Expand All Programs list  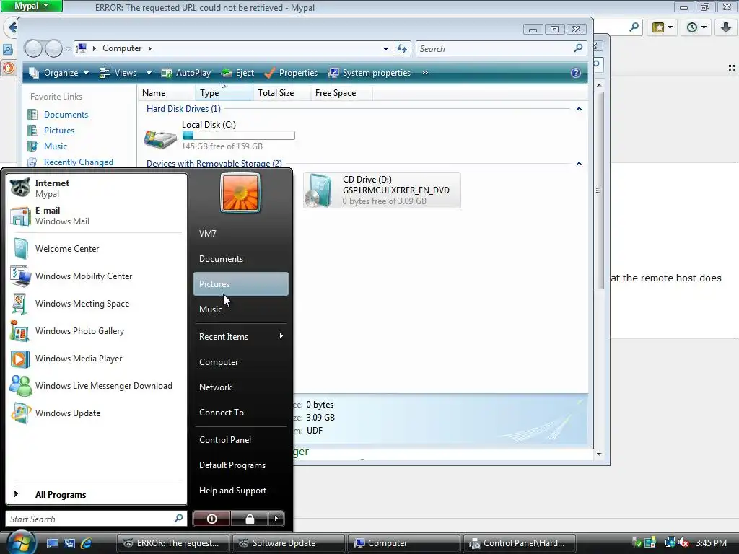click(x=97, y=495)
